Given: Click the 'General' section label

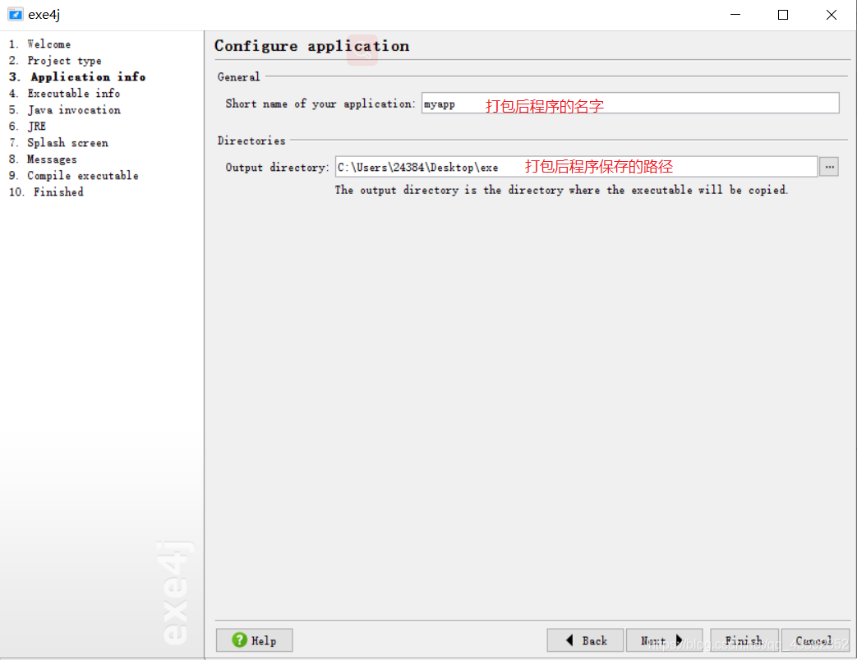Looking at the screenshot, I should pyautogui.click(x=238, y=77).
